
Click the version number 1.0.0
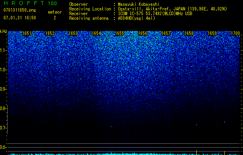click(52, 3)
